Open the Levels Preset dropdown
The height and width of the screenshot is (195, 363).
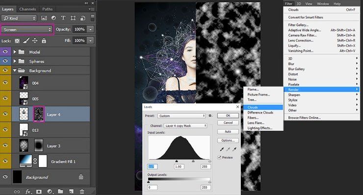pos(181,116)
